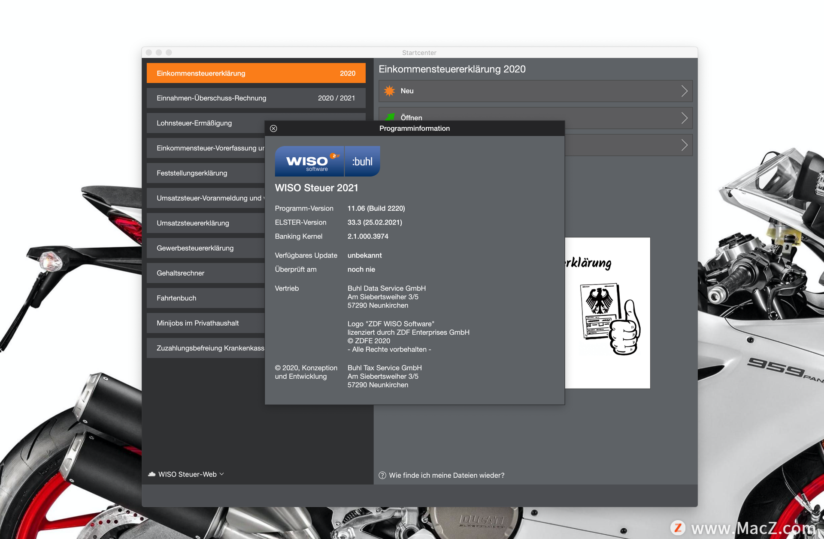
Task: Click the WISO Steuer 2021 heading
Action: point(316,188)
